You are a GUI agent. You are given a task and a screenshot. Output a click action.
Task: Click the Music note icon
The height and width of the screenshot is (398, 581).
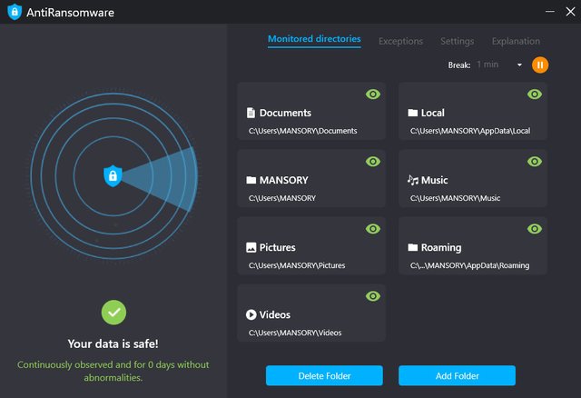412,180
